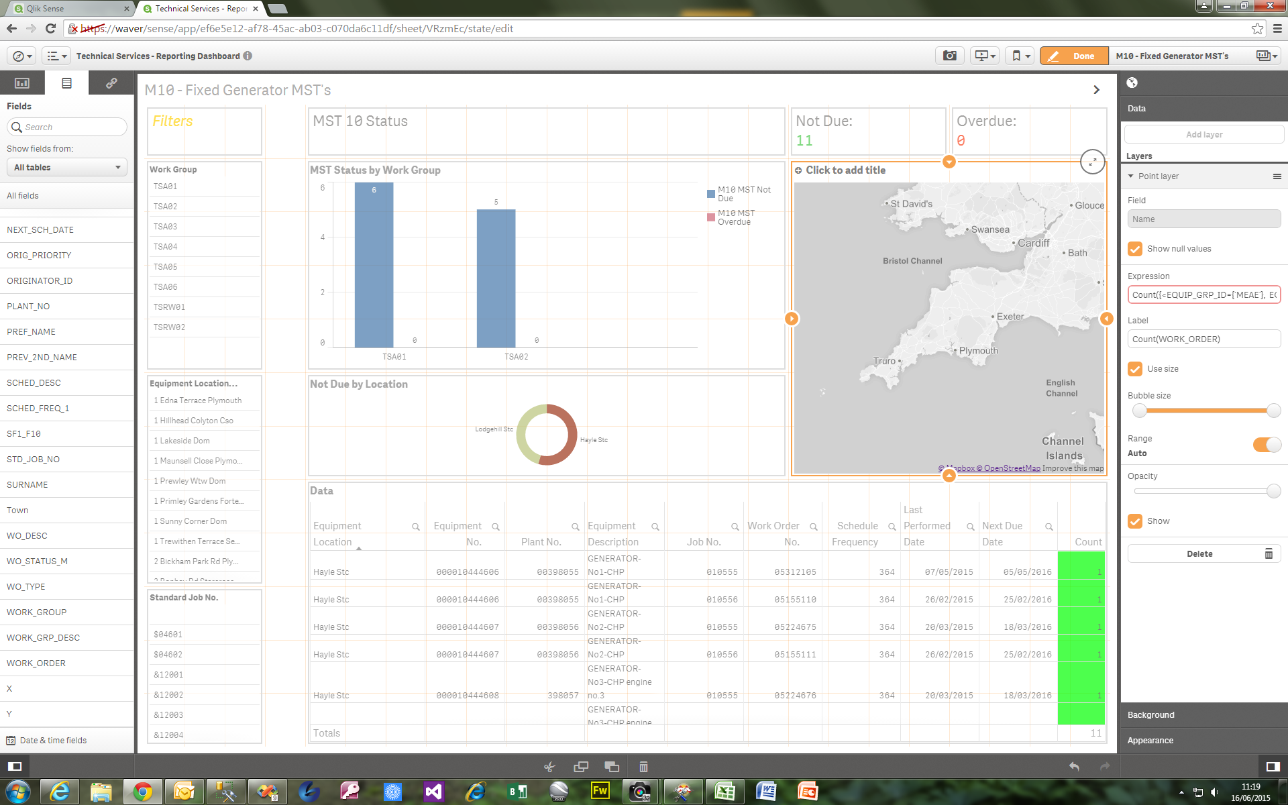Cut the selected object with scissors
1288x805 pixels.
(x=549, y=766)
